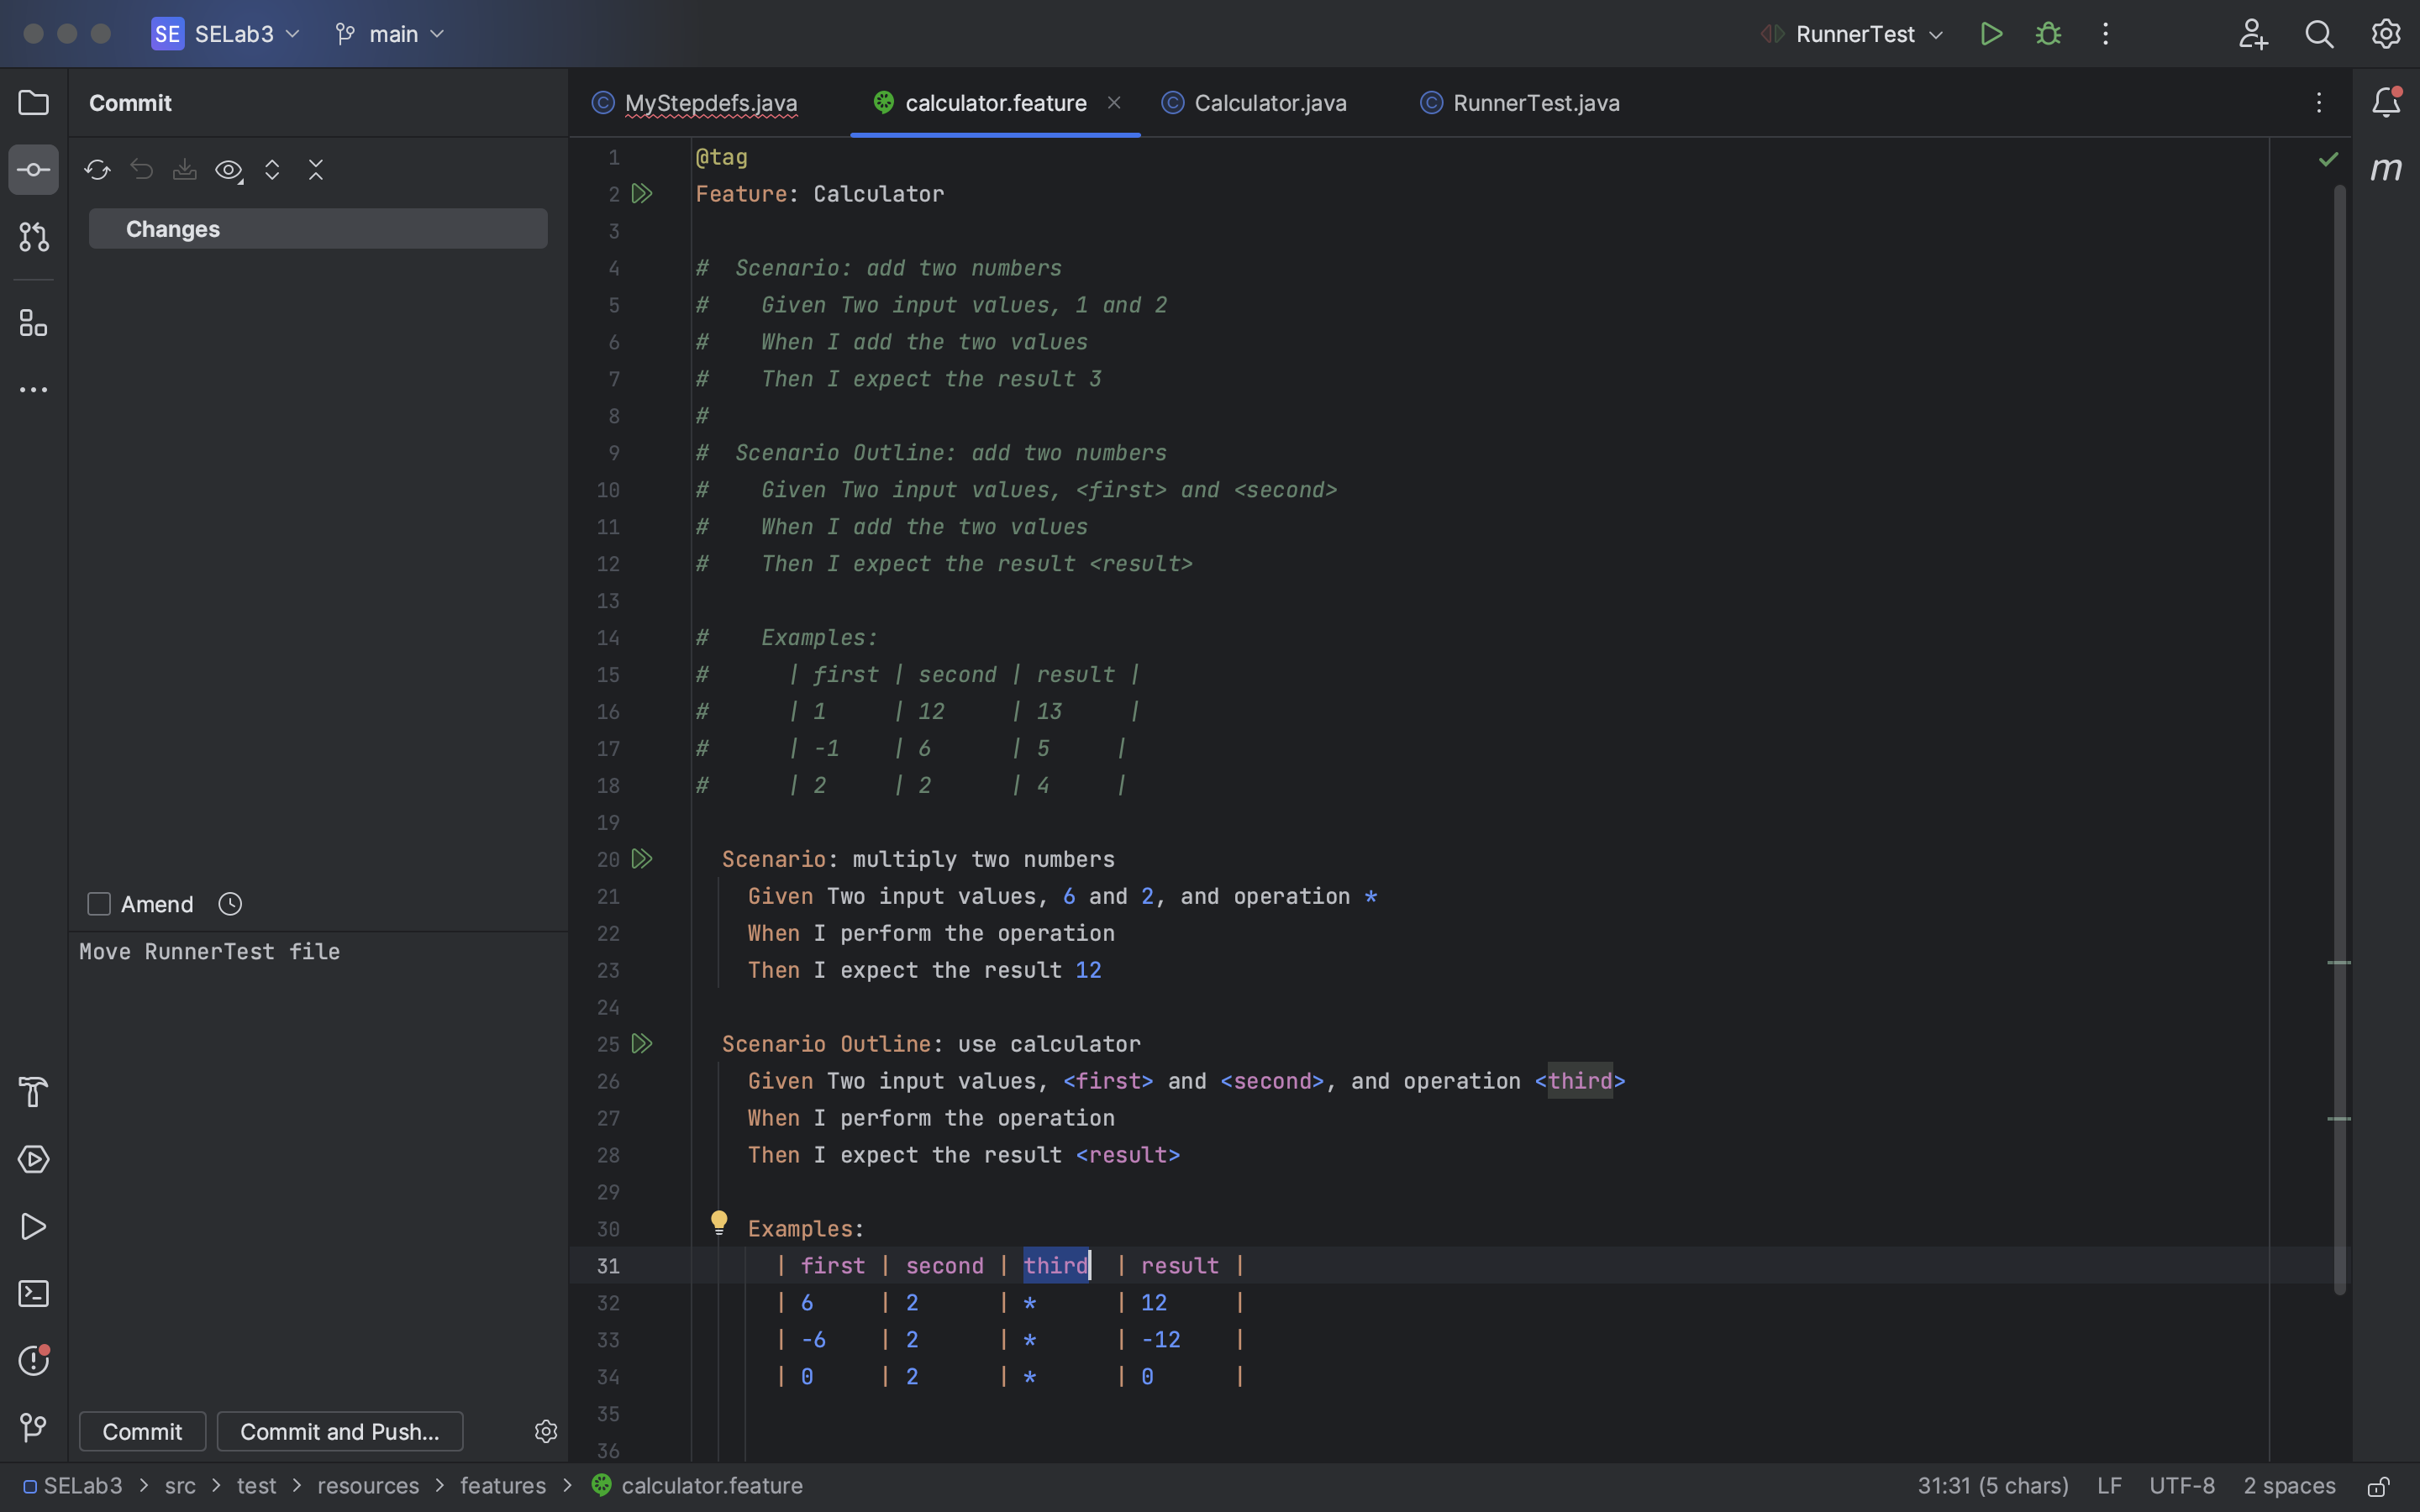
Task: Start debugging with the bug icon
Action: point(2047,33)
